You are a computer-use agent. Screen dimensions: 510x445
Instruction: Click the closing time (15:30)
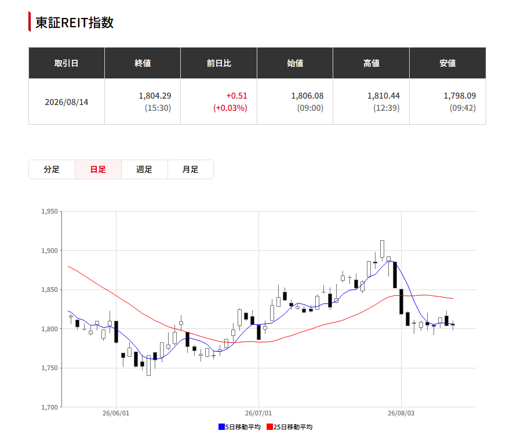[158, 108]
